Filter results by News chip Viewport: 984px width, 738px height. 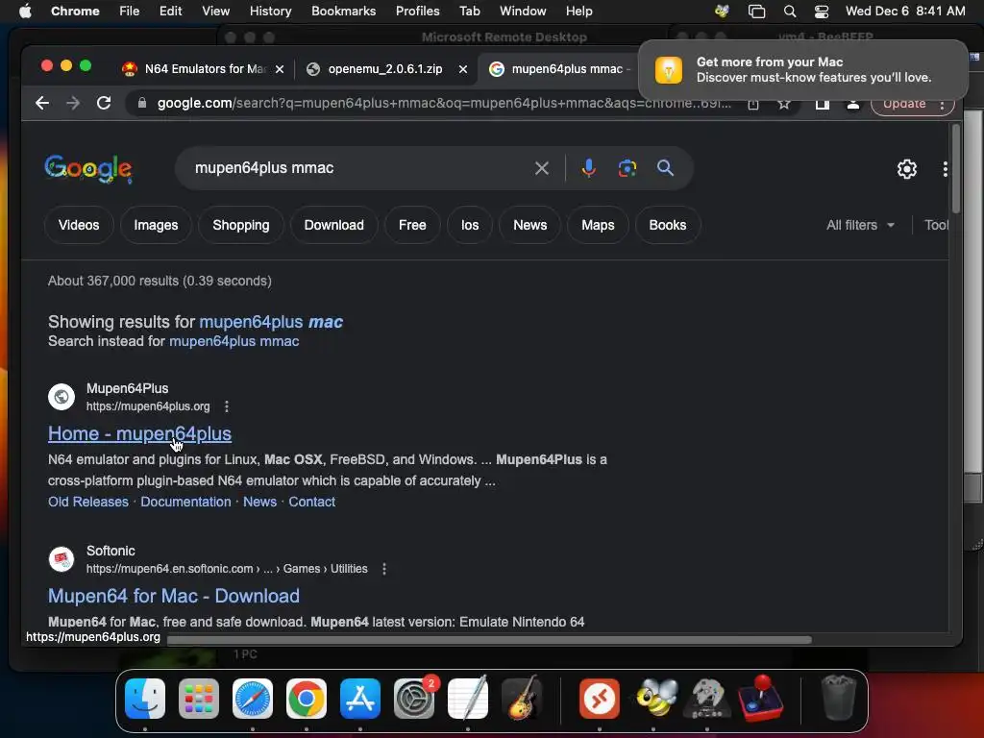[530, 225]
